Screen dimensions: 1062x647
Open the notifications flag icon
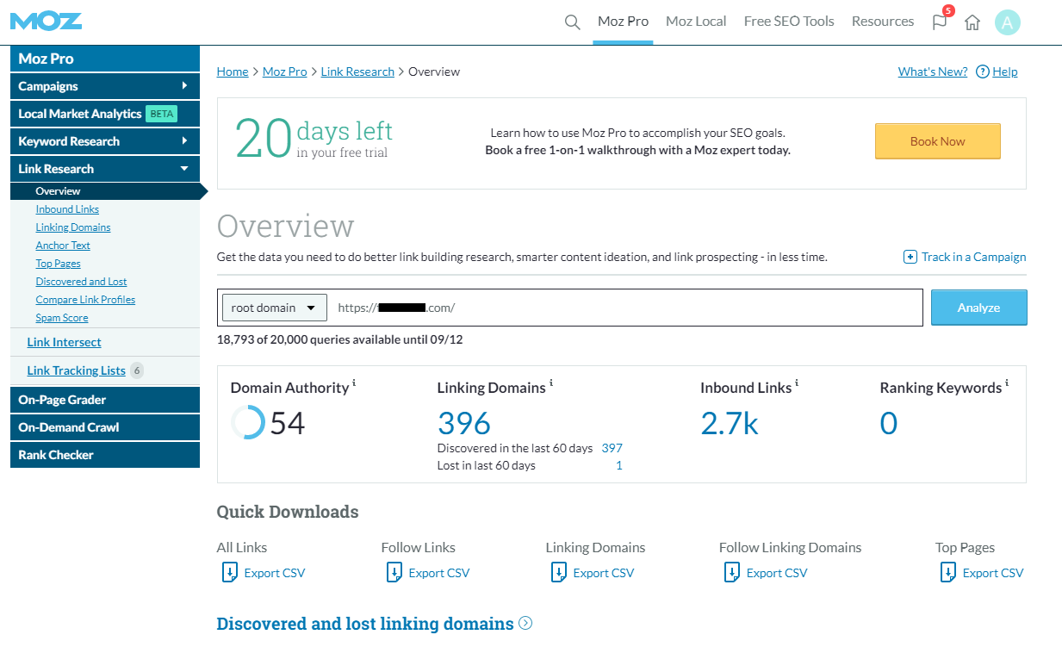pos(940,22)
